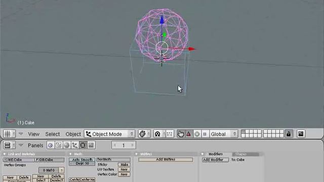Toggle the 3D transform manipulator hand icon
Screen dimensions: 324x182
(x=181, y=134)
